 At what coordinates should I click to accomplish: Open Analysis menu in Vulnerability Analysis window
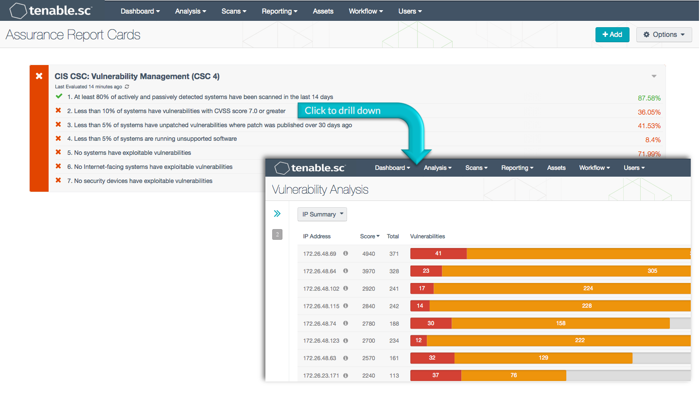click(x=437, y=168)
